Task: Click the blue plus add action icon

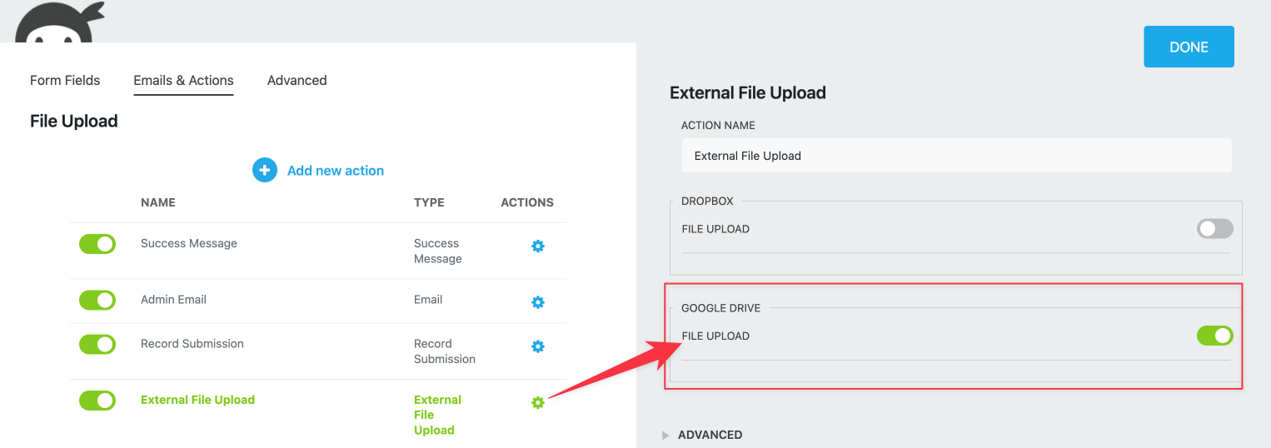Action: [x=265, y=171]
